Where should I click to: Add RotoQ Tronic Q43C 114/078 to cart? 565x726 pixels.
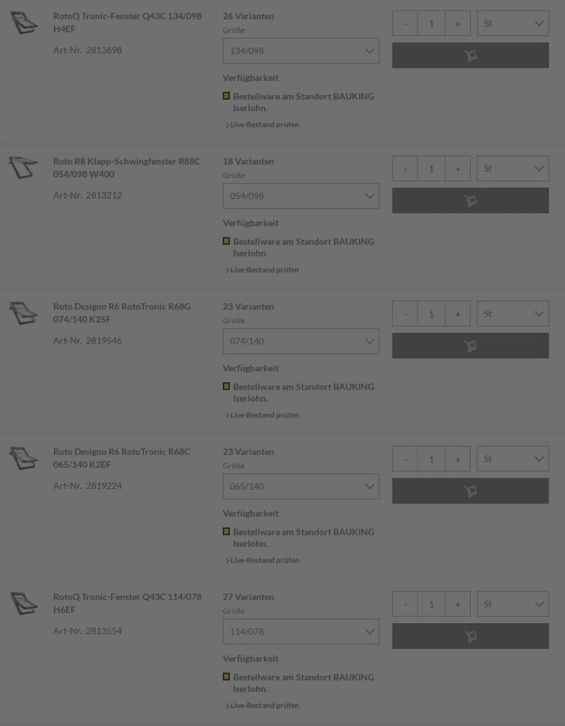(x=470, y=636)
